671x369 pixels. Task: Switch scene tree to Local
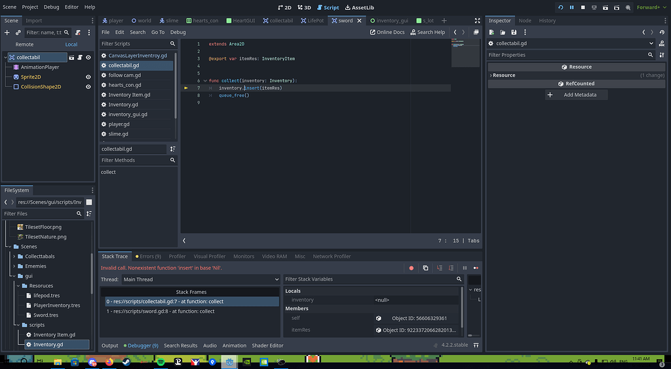[x=71, y=44]
